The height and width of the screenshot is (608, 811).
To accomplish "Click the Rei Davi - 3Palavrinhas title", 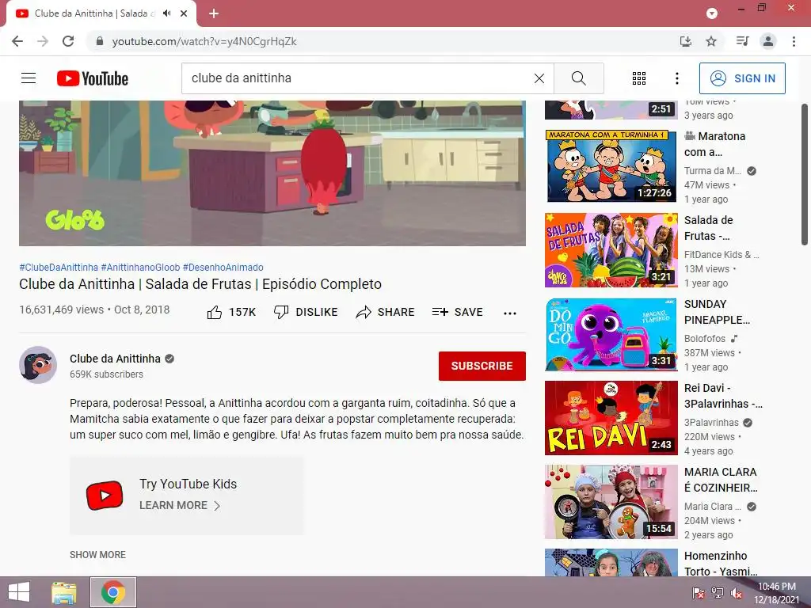I will [723, 396].
